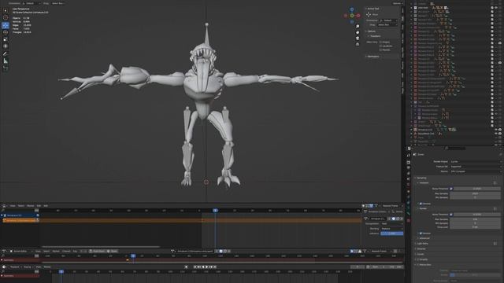Adjust the NLA Influence slider

(x=392, y=233)
